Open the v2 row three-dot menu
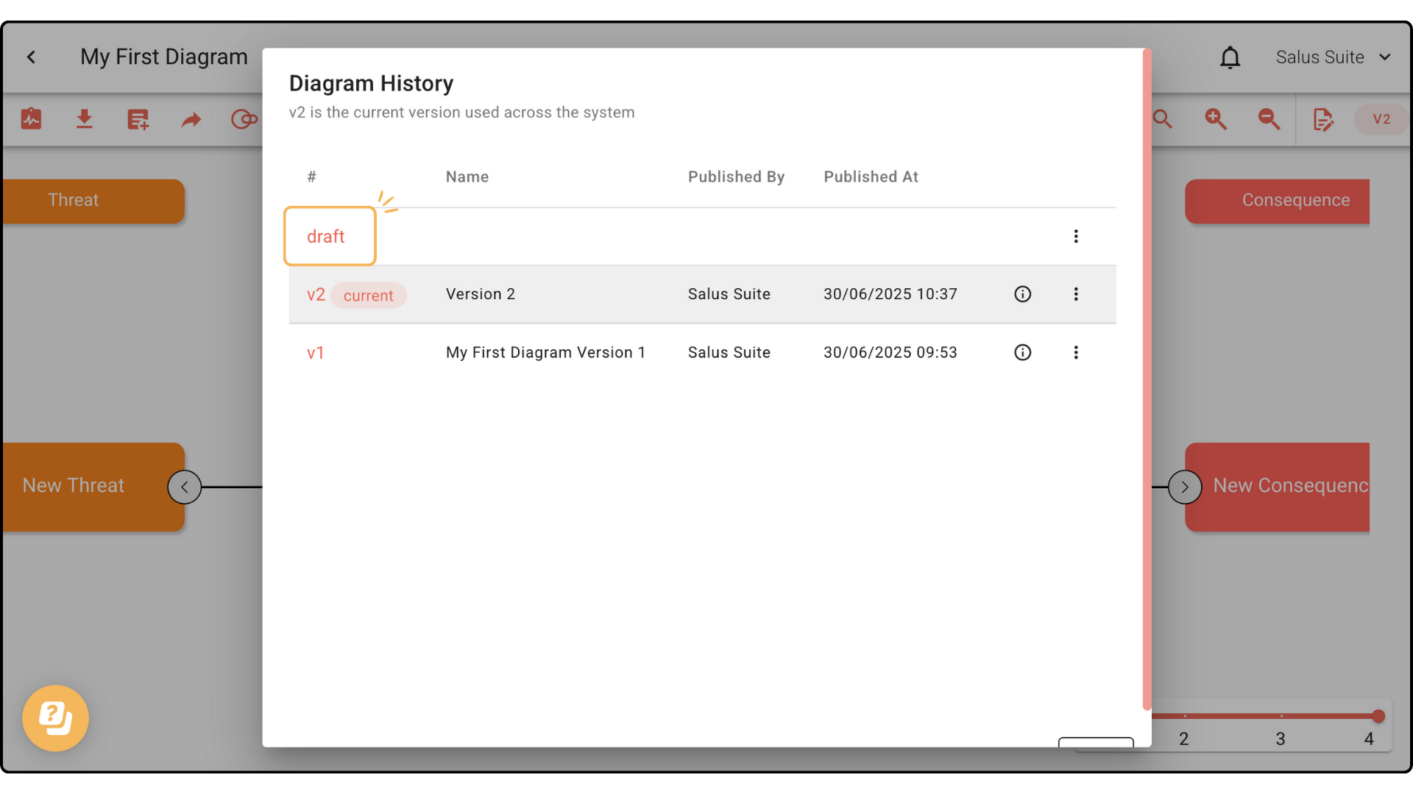Screen dimensions: 1413x794 [x=1075, y=294]
